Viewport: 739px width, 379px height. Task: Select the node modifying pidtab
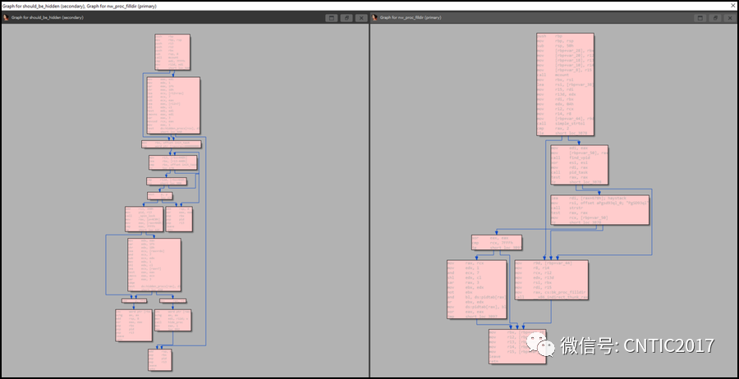[476, 289]
